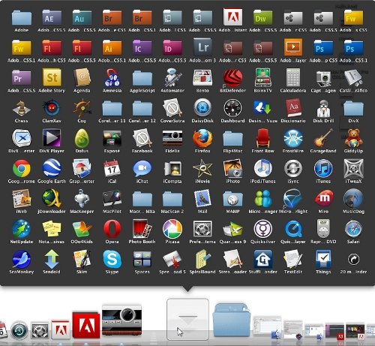Launch iTunes
The image size is (375, 346).
[323, 168]
